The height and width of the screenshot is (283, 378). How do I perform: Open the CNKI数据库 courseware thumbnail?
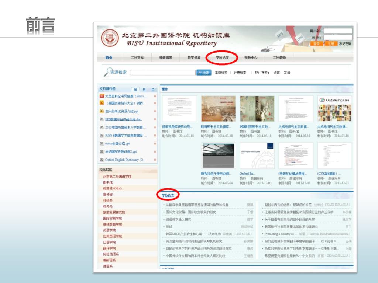[x=335, y=156]
